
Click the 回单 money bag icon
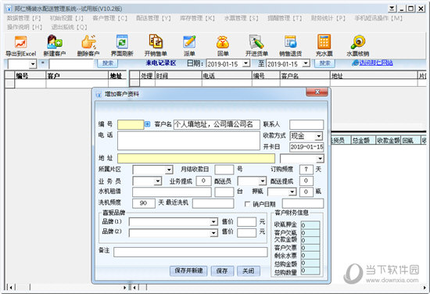pos(223,45)
